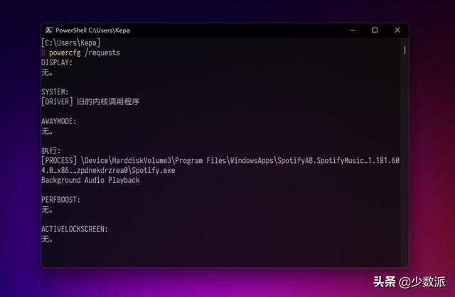Click the AWAYMODE: heading line
The height and width of the screenshot is (297, 455).
(x=59, y=121)
